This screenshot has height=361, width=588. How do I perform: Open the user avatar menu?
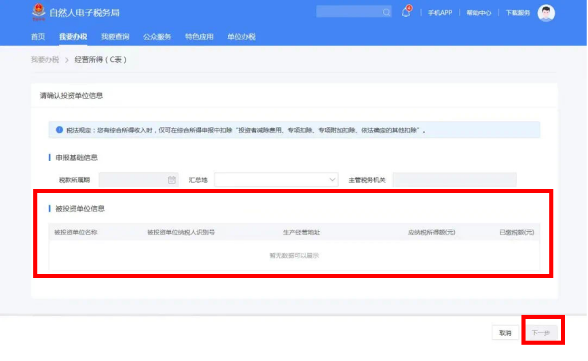pos(546,13)
